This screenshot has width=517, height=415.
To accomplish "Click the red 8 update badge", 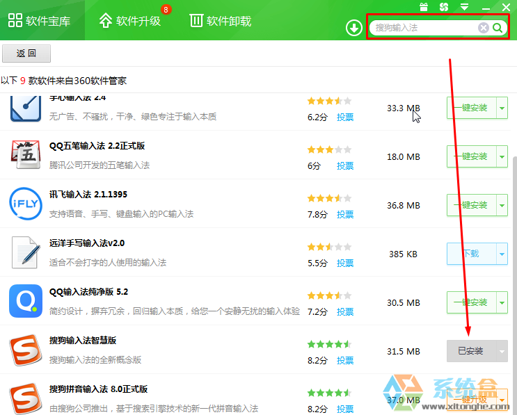I will point(166,10).
